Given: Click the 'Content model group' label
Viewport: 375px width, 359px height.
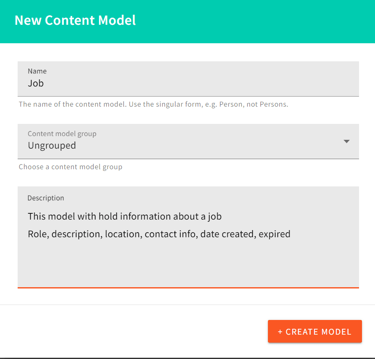Looking at the screenshot, I should 62,134.
